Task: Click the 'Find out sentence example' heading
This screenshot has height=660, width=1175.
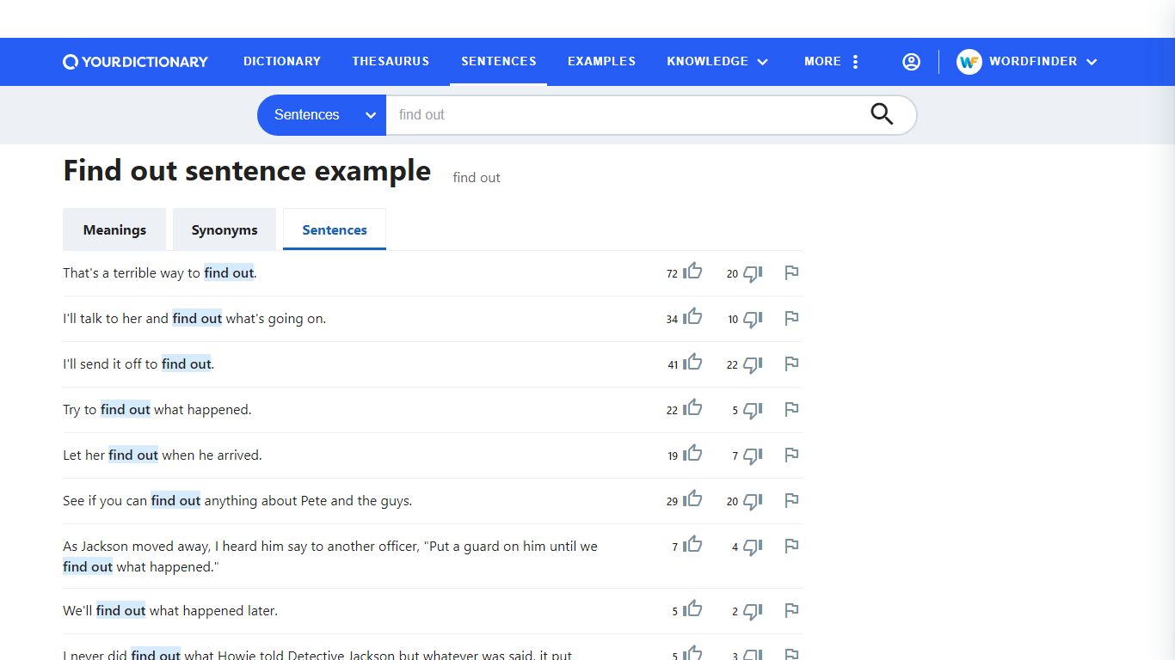Action: [x=247, y=171]
